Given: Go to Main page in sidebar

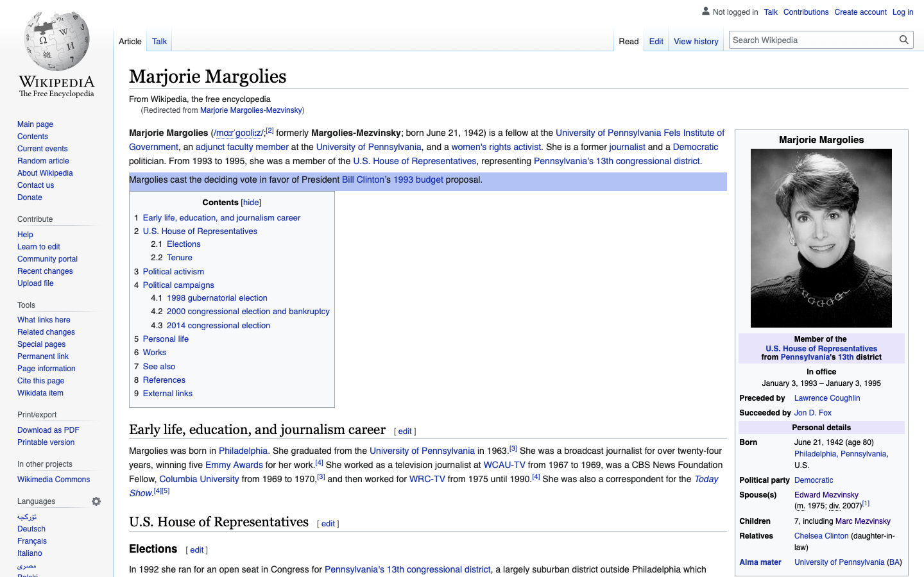Looking at the screenshot, I should pos(35,124).
